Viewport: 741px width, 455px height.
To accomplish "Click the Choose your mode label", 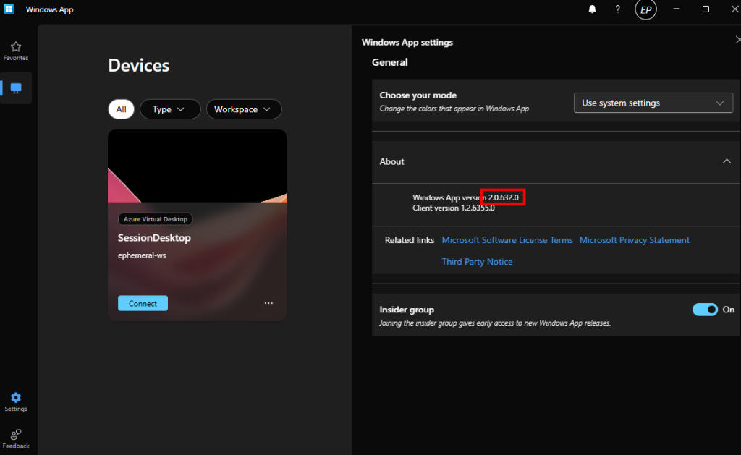I will click(418, 95).
